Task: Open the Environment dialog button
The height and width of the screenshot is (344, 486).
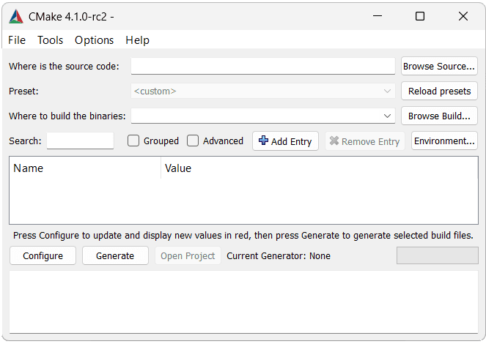Action: click(x=444, y=141)
